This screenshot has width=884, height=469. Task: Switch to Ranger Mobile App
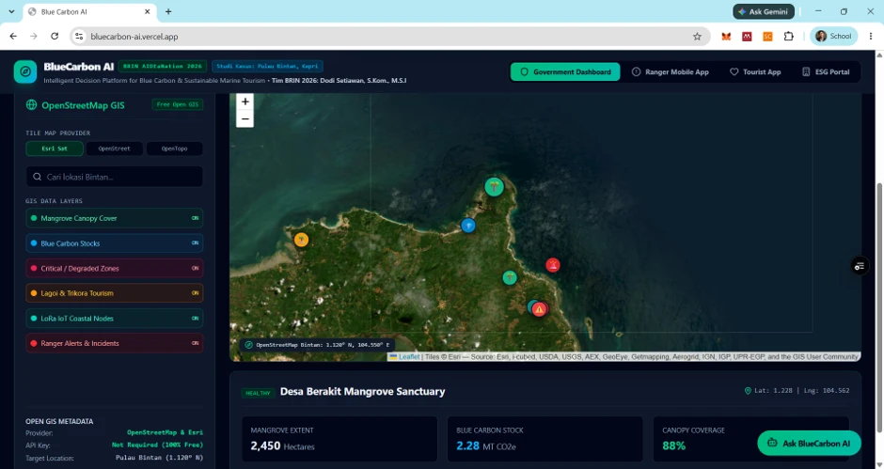pos(671,71)
